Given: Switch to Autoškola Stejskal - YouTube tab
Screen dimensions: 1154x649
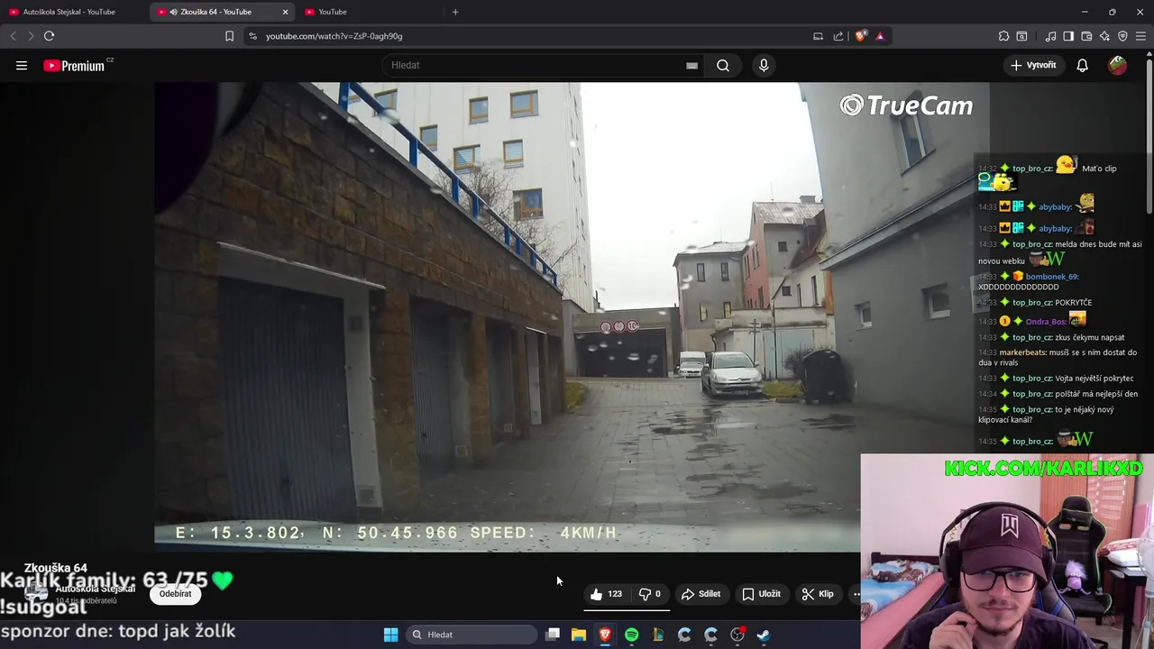Looking at the screenshot, I should pos(70,12).
